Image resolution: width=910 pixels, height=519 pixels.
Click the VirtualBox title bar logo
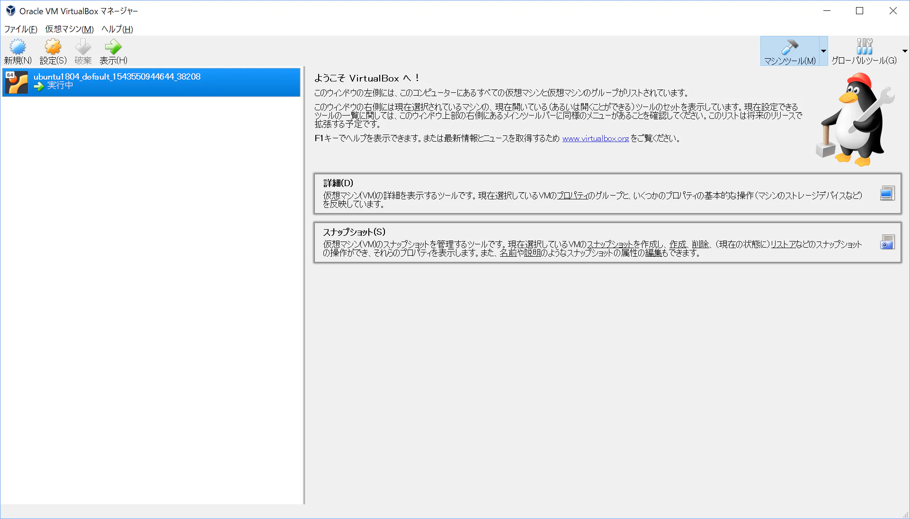tap(10, 10)
